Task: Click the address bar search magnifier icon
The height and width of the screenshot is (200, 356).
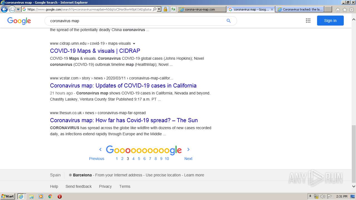Action: (x=155, y=9)
